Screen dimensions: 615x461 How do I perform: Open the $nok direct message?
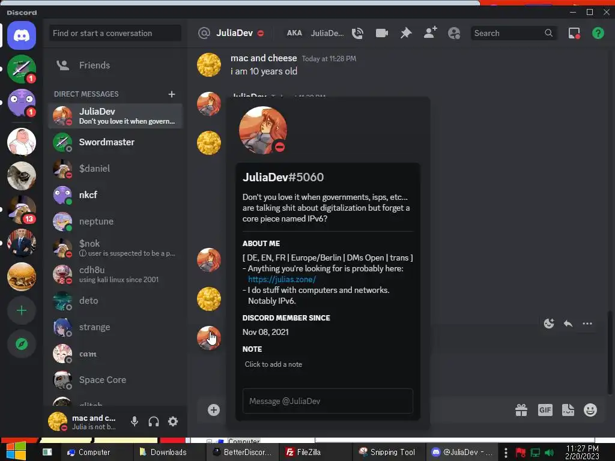coord(115,248)
